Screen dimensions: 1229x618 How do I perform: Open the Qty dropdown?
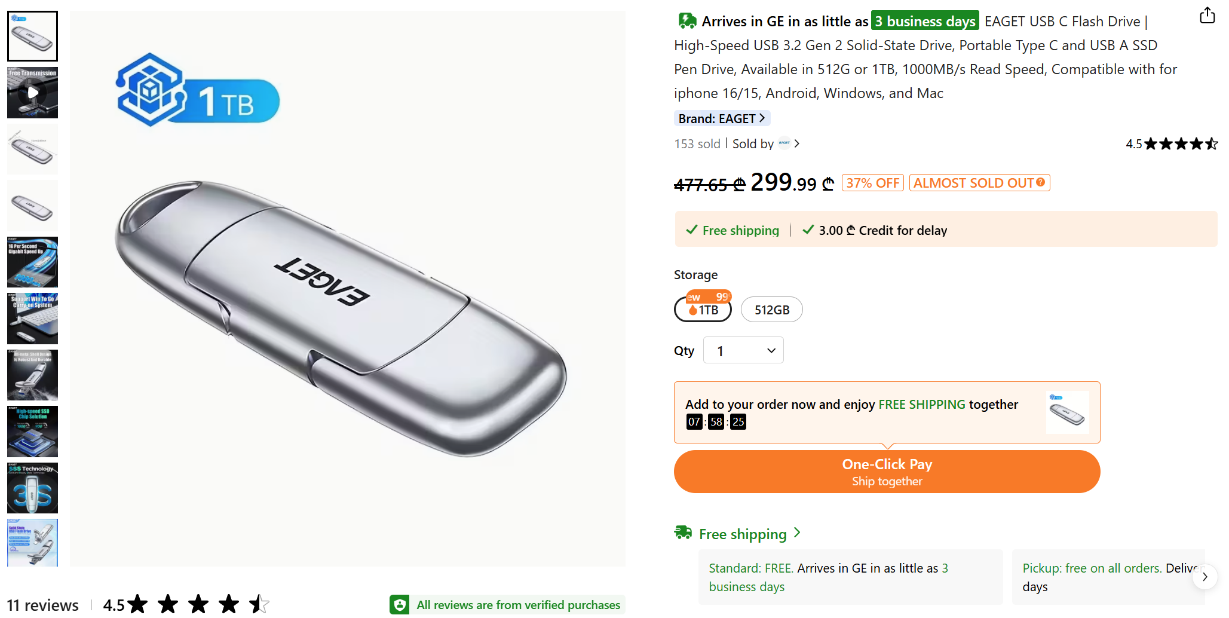click(743, 351)
